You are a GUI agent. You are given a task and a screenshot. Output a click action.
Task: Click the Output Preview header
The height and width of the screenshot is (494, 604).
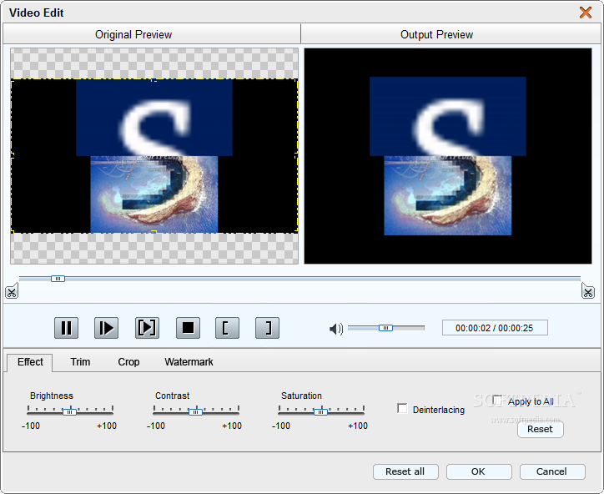coord(450,34)
